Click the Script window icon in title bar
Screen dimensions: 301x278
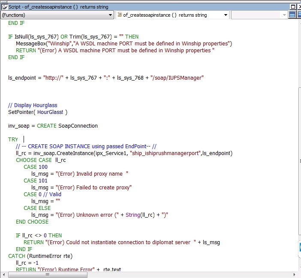(x=5, y=7)
